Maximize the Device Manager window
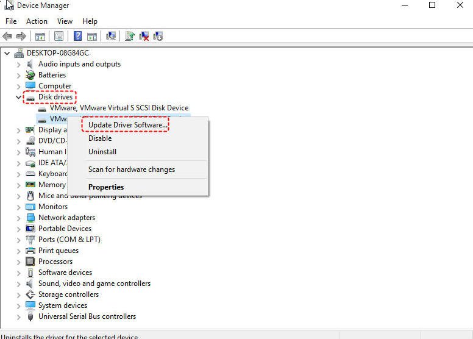Viewport: 473px width, 339px height. coord(432,5)
